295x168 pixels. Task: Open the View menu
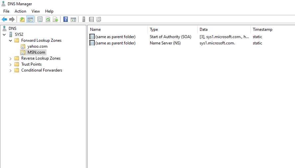[36, 11]
